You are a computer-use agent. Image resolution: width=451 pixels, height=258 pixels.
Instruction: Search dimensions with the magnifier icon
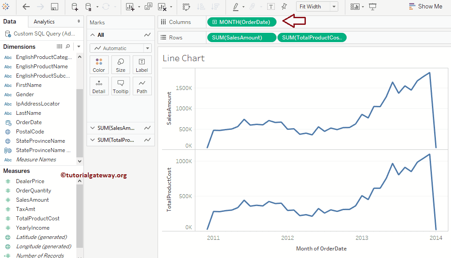point(68,46)
